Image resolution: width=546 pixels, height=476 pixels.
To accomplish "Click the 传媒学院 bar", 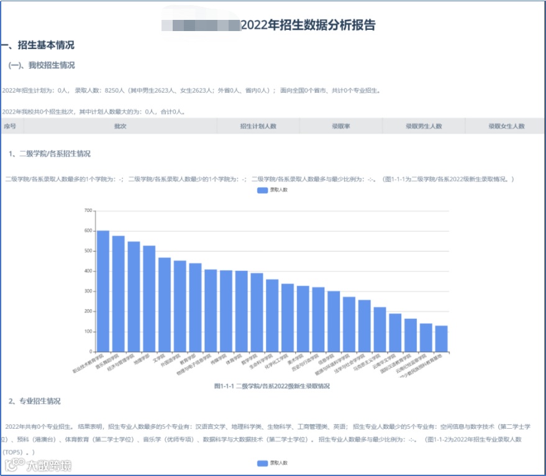I will pyautogui.click(x=226, y=311).
